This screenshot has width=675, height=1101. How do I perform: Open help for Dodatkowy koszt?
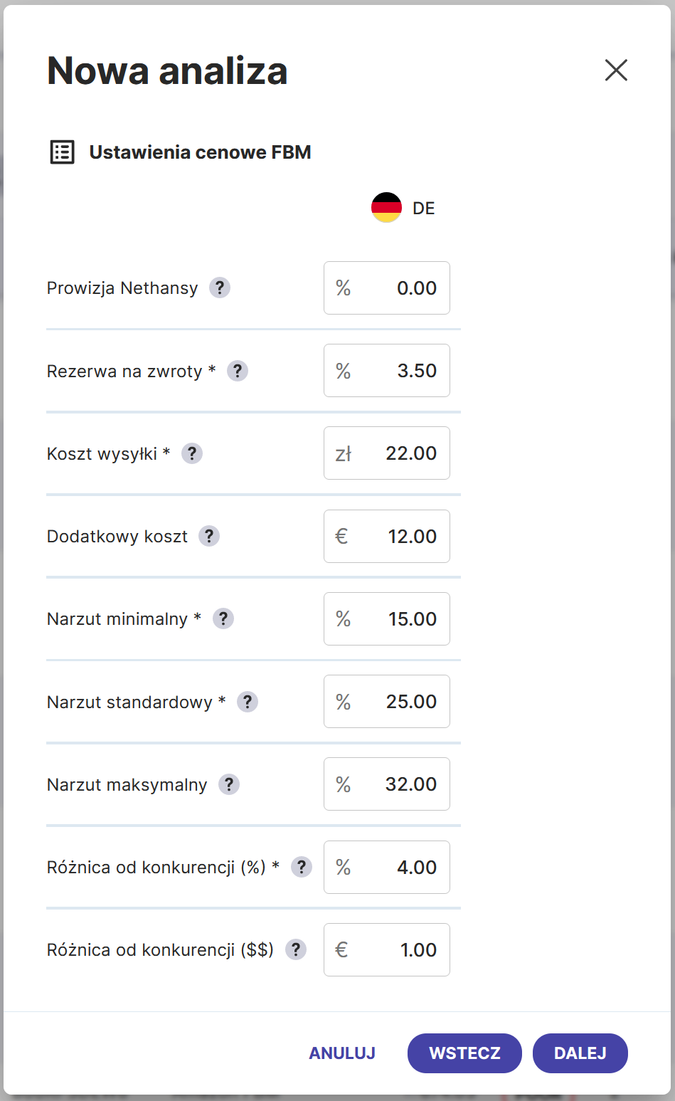point(209,536)
